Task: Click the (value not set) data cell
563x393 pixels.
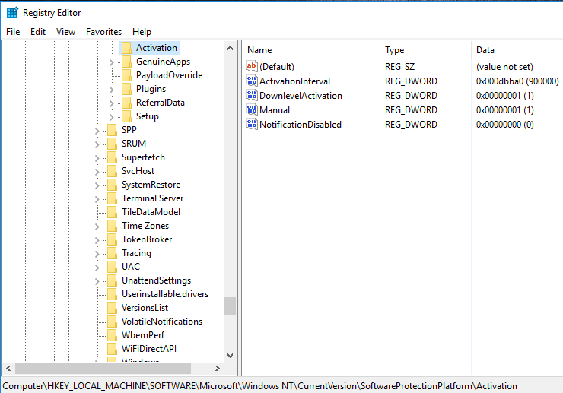Action: tap(504, 67)
